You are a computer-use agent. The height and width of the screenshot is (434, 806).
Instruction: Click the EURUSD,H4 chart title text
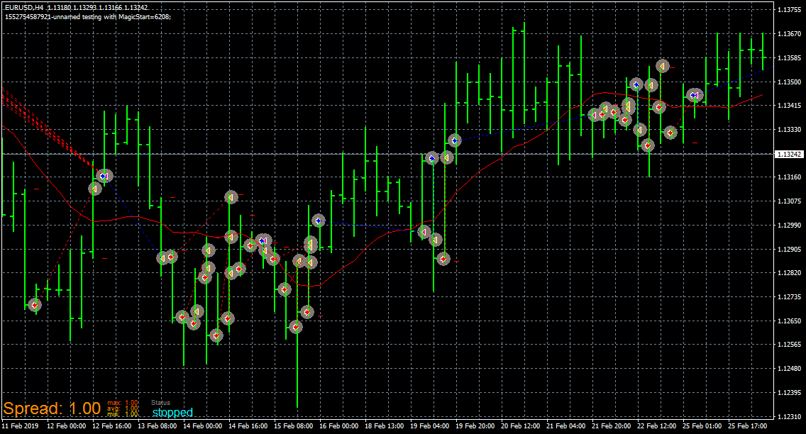(23, 8)
